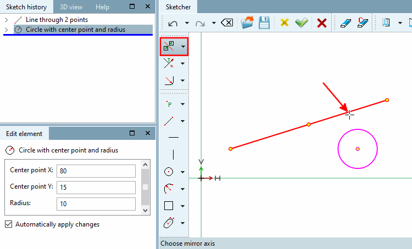
Task: Select the Trim tool icon
Action: coord(169,63)
